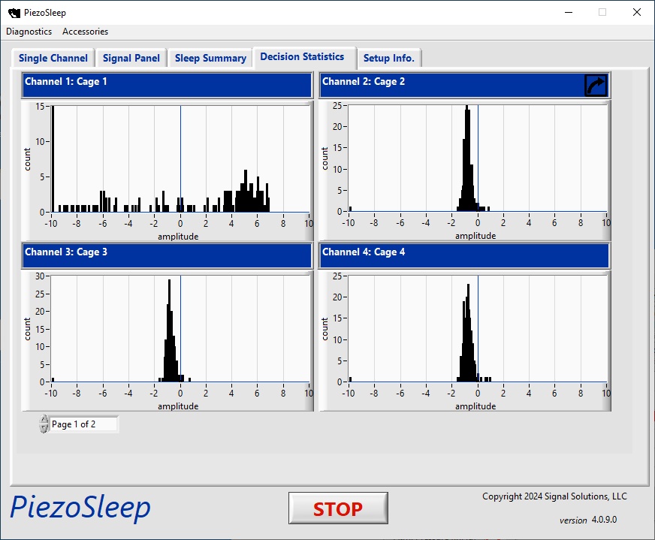
Task: Close the PiezoSleep window
Action: [x=637, y=12]
